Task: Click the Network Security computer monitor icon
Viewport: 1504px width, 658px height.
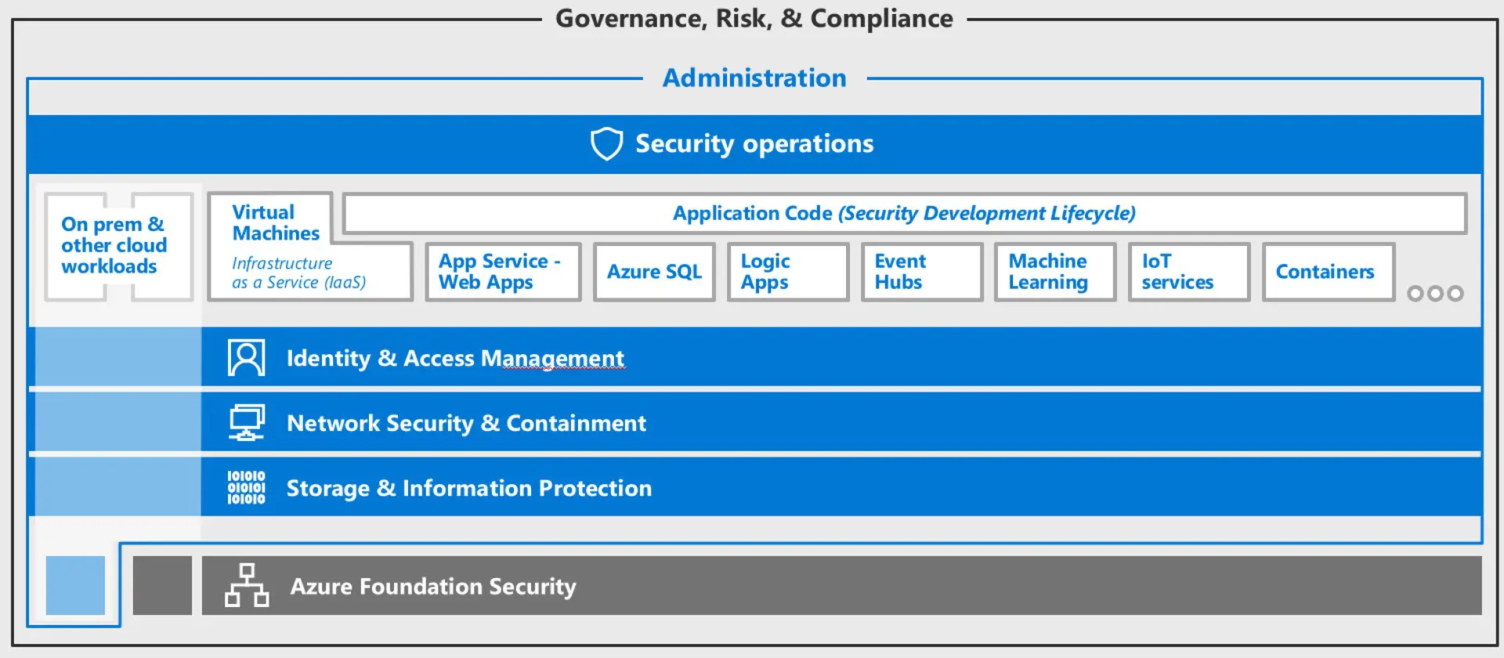Action: [x=247, y=423]
